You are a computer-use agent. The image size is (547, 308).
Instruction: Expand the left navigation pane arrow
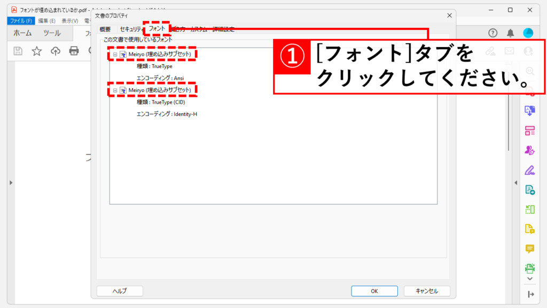[11, 183]
